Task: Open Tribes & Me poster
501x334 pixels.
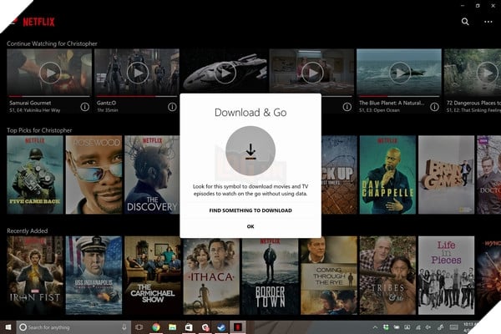Action: [x=387, y=276]
